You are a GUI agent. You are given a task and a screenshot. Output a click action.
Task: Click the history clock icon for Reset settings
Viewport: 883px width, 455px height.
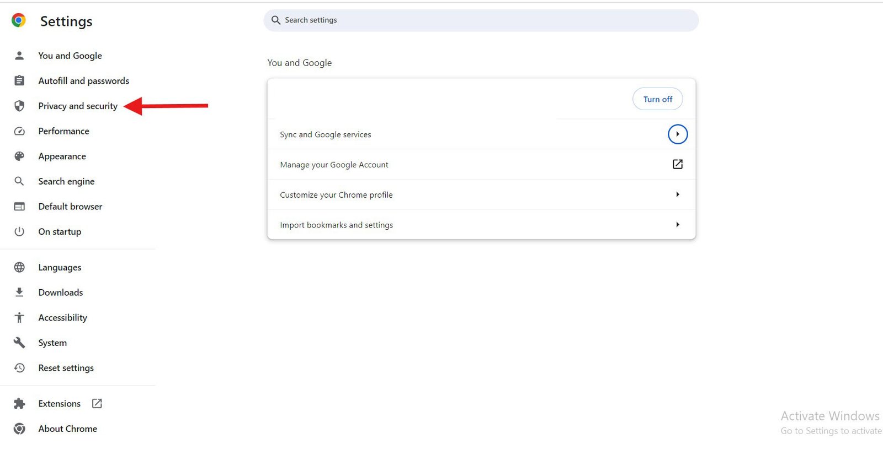click(19, 368)
